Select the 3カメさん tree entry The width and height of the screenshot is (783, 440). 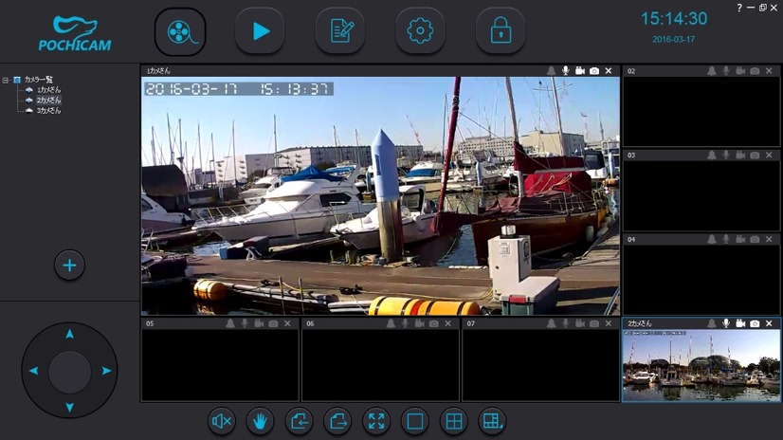tap(48, 110)
